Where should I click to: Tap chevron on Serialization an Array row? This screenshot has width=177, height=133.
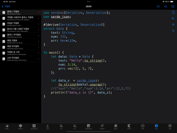(39, 41)
